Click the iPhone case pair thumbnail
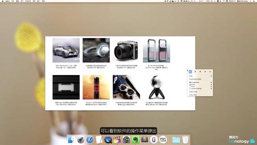 click(x=157, y=50)
